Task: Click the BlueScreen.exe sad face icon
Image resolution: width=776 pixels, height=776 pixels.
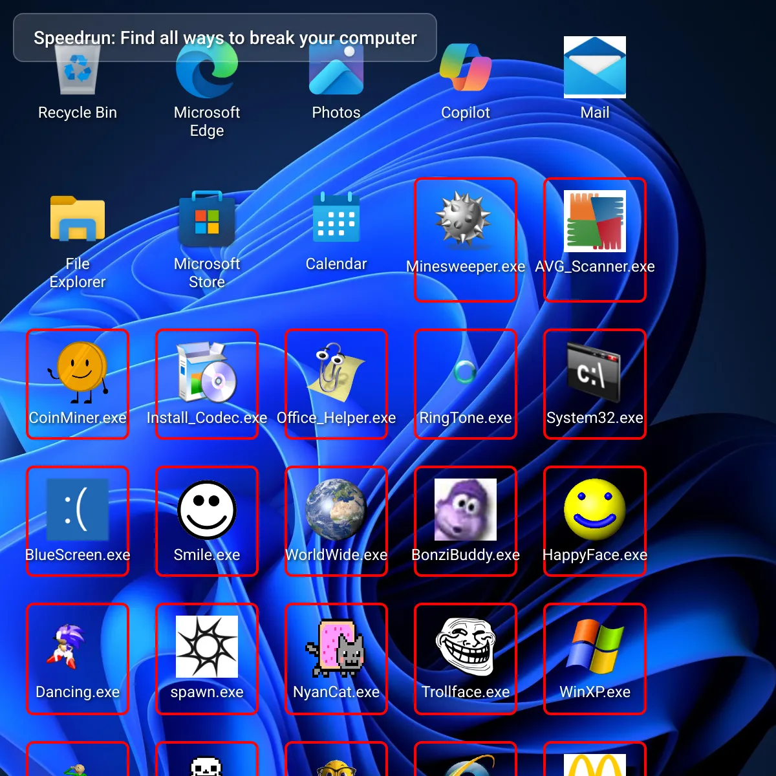Action: (78, 510)
